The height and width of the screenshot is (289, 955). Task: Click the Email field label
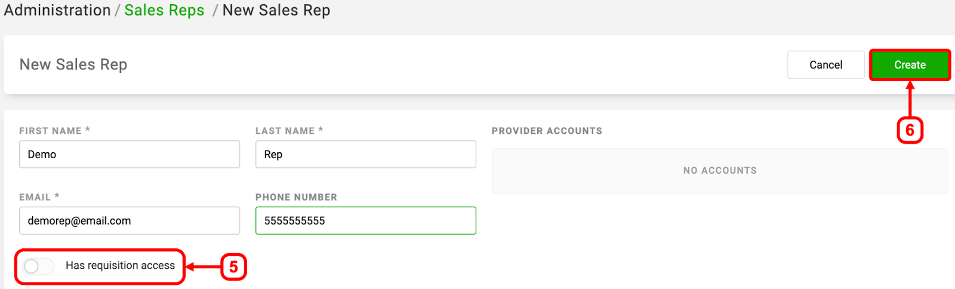coord(39,197)
